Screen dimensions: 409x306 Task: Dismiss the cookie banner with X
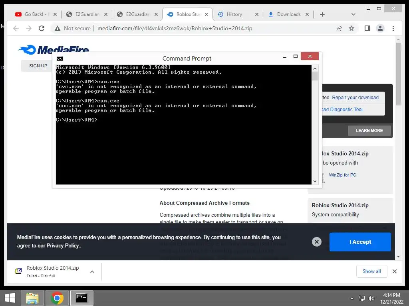pyautogui.click(x=317, y=242)
